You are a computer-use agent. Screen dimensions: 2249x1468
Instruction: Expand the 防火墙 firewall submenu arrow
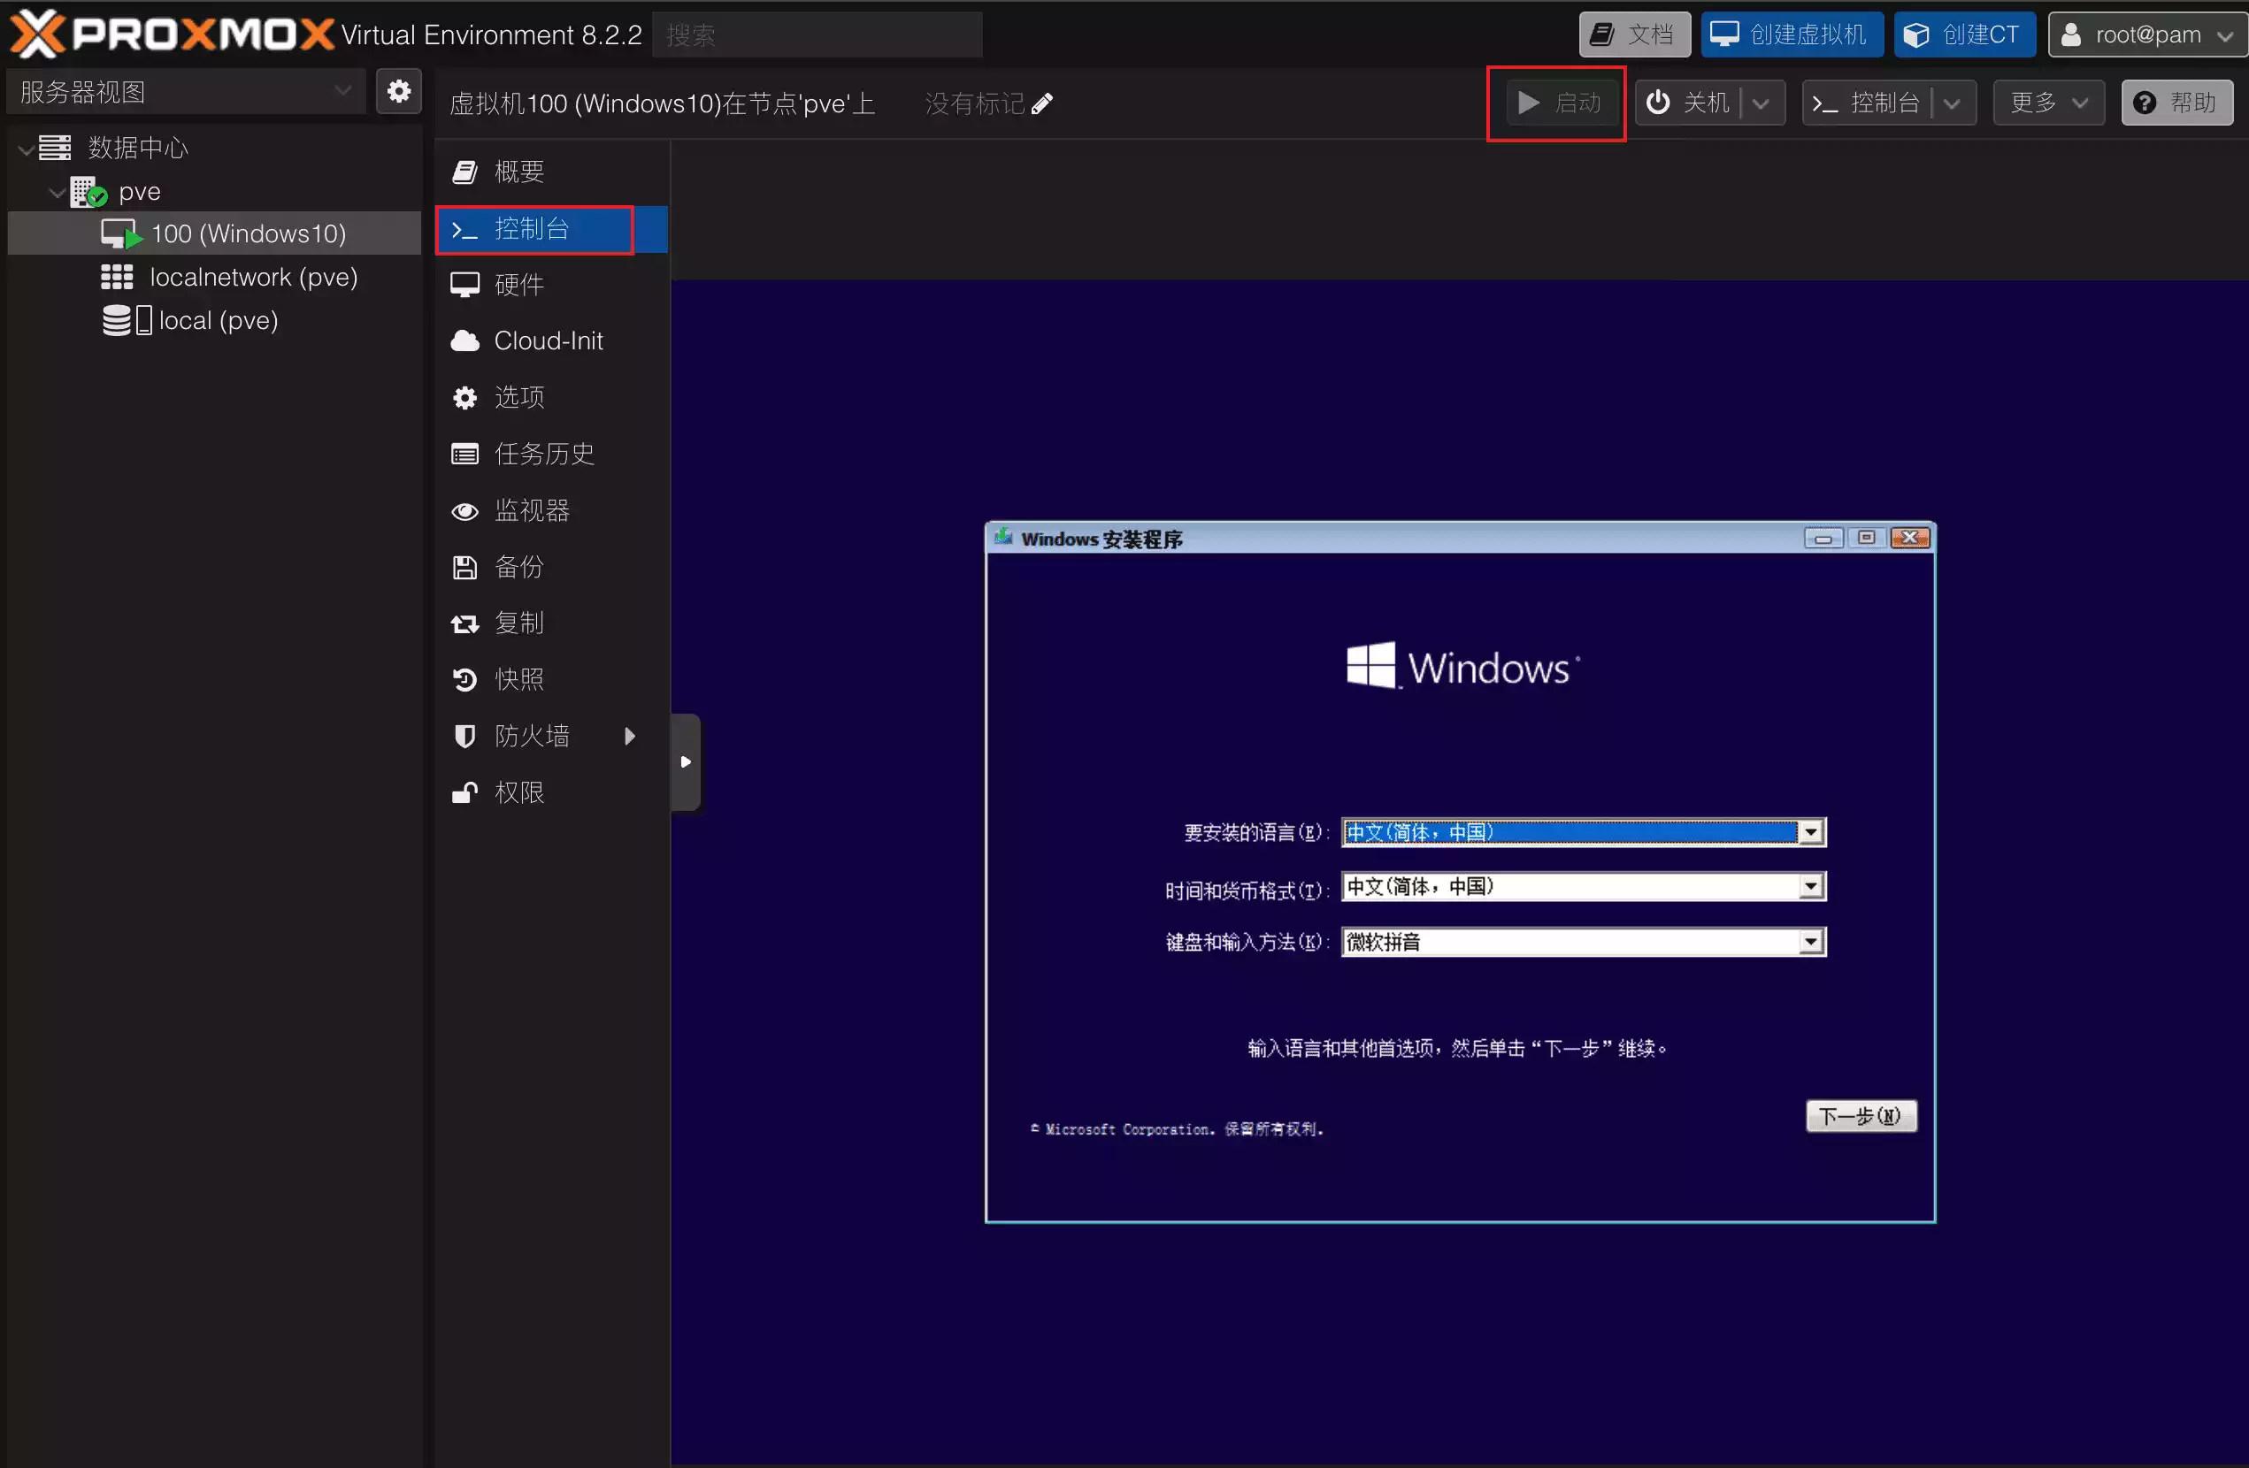[630, 736]
